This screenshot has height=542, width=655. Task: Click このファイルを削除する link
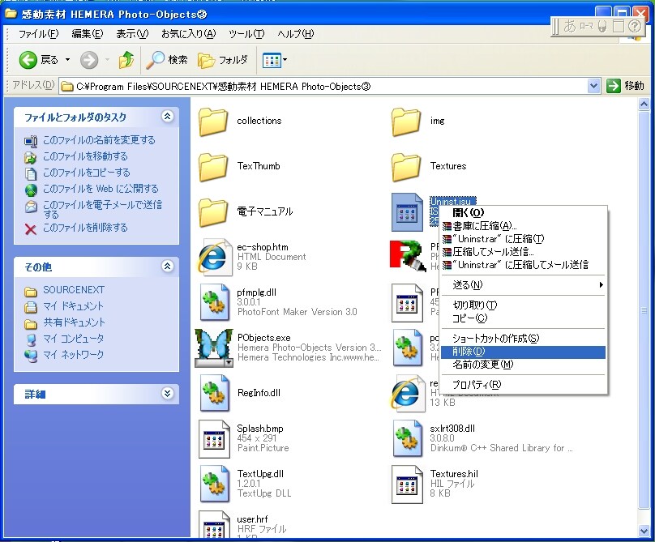click(85, 228)
